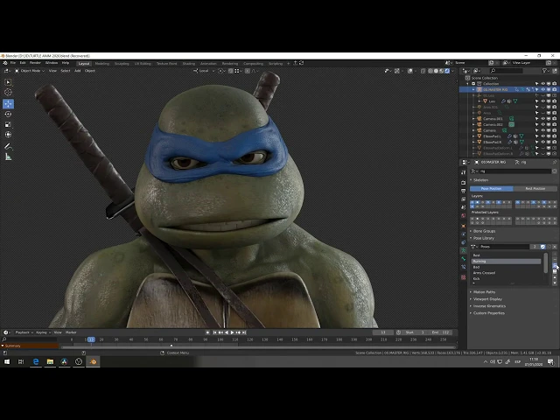Toggle eye visibility for ElbowPad.L
Viewport: 560px width, 420px height.
coord(542,136)
